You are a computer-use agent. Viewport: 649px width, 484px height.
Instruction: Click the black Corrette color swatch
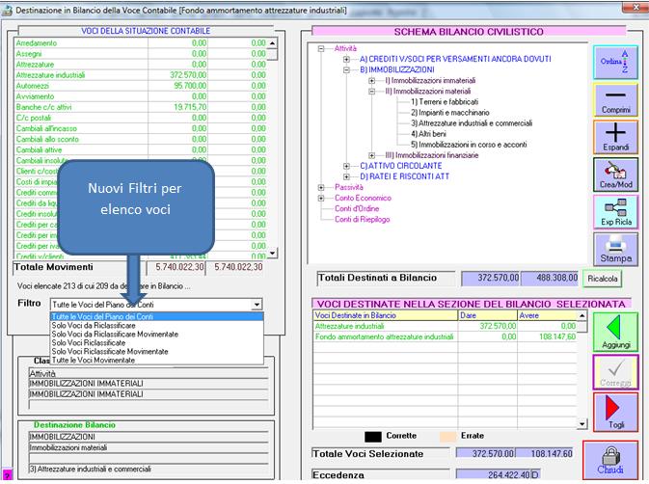[x=373, y=437]
